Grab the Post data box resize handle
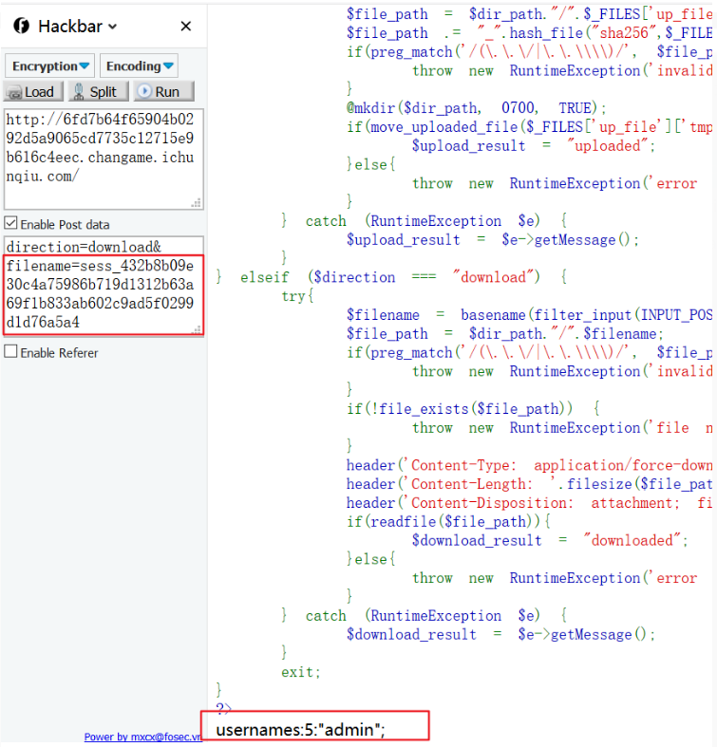Viewport: 717px width, 747px height. coord(197,329)
